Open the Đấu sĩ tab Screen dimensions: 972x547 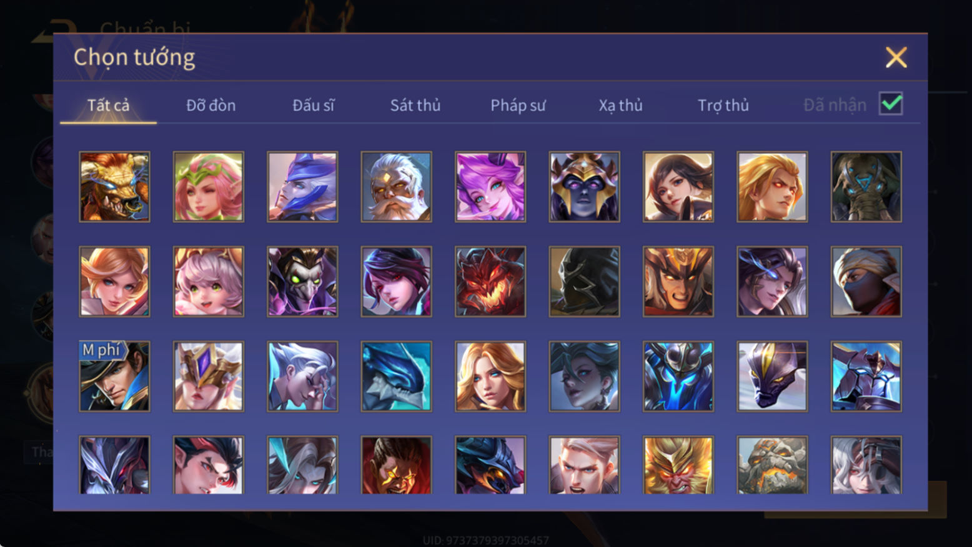[x=314, y=105]
